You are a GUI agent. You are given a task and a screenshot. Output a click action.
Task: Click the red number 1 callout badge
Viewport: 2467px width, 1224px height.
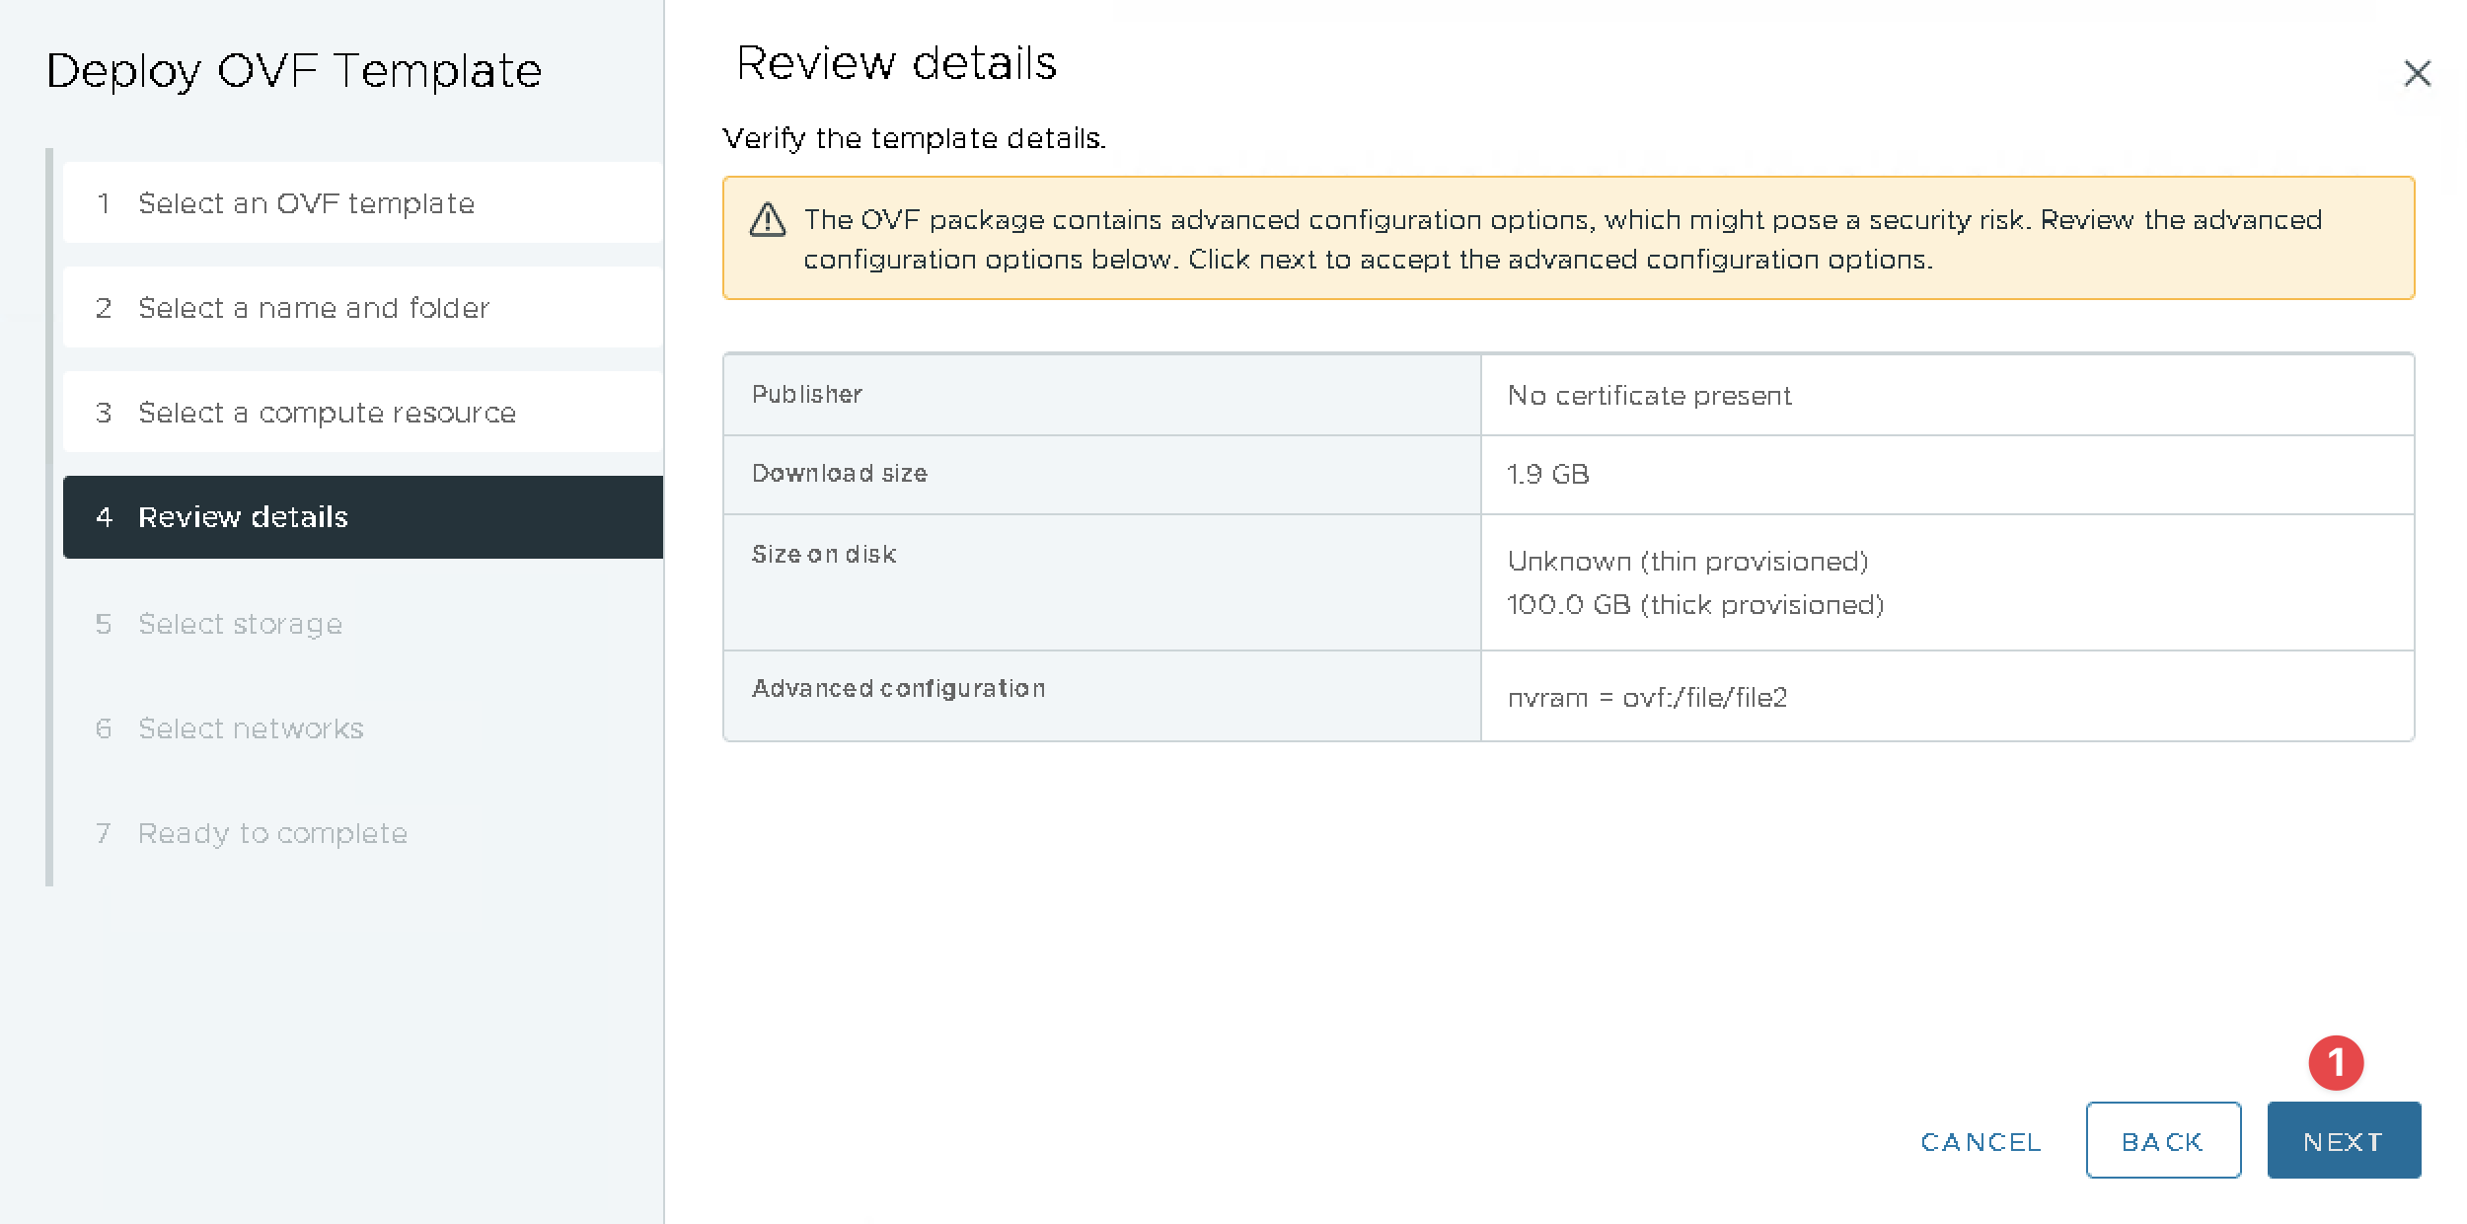(2335, 1063)
